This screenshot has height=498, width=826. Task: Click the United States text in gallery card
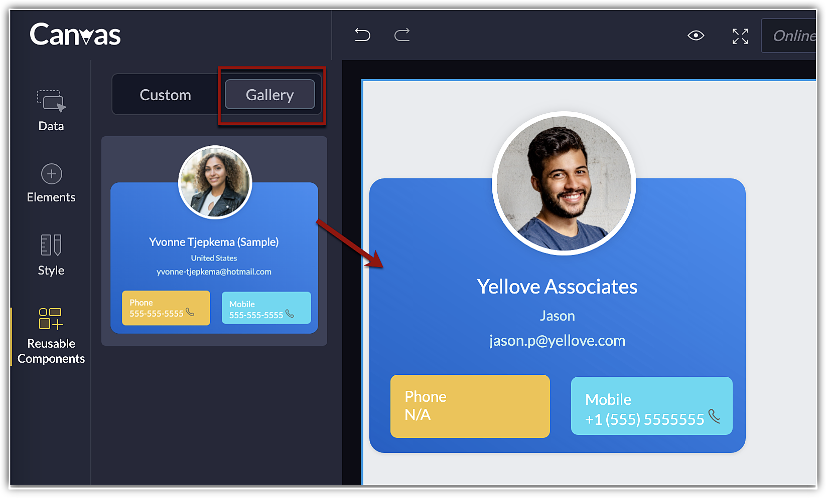coord(214,258)
